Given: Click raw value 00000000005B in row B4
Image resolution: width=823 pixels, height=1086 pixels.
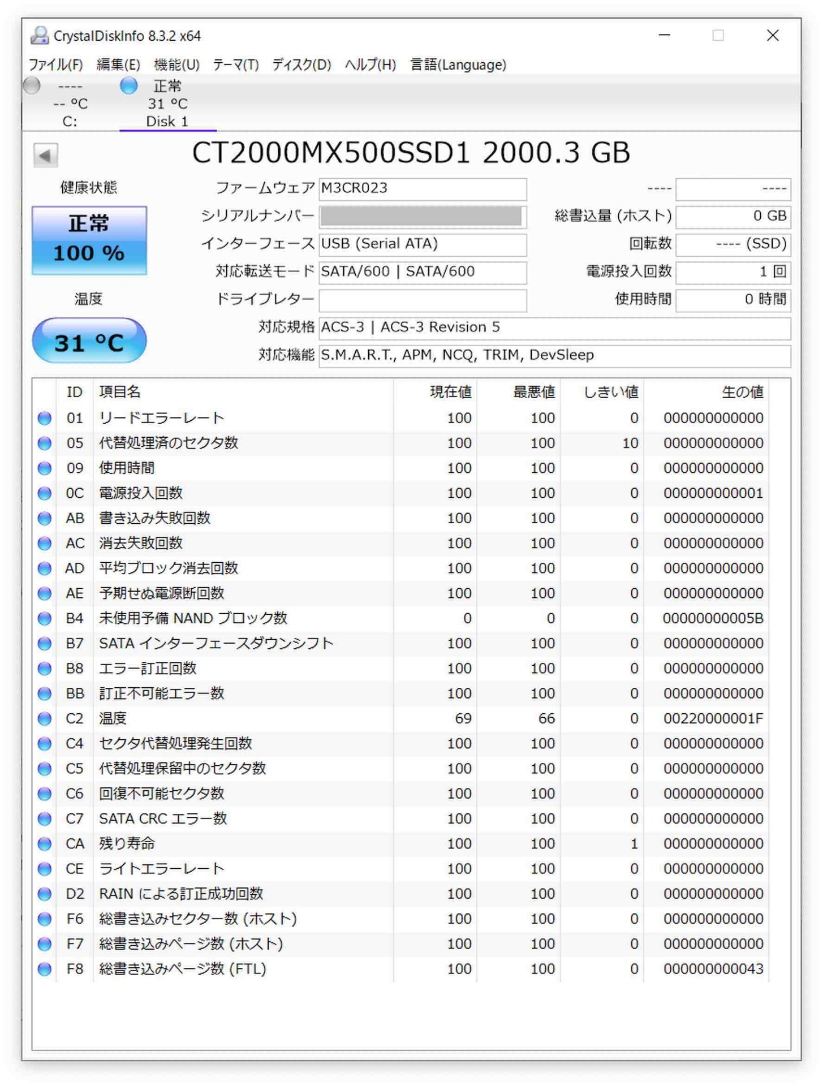Looking at the screenshot, I should point(713,618).
